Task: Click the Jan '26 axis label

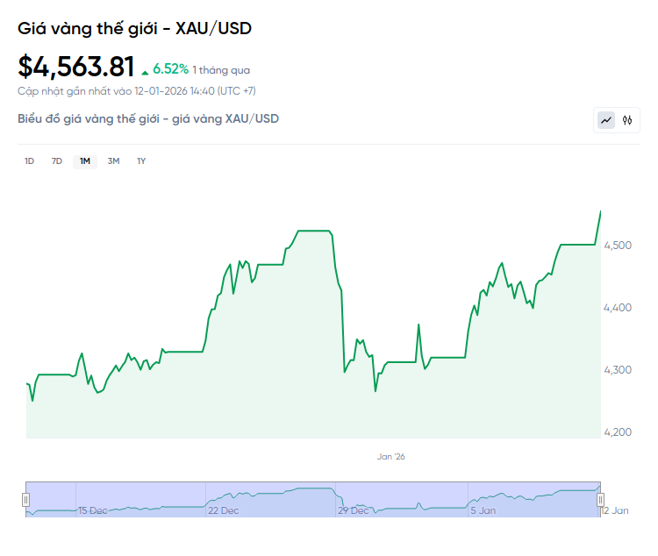Action: pos(391,457)
